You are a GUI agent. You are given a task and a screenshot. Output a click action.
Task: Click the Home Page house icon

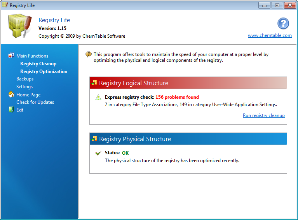[x=11, y=94]
